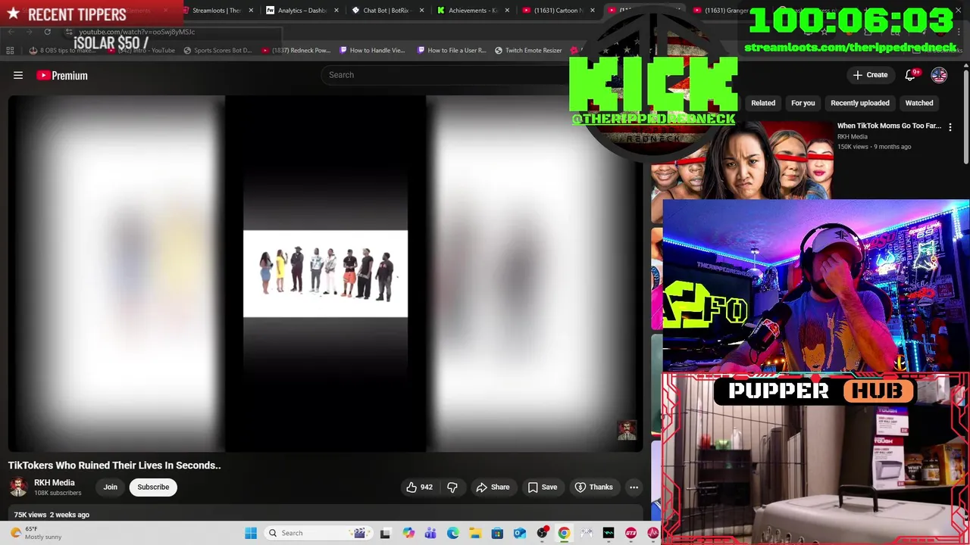Open the Create video menu
Viewport: 970px width, 545px height.
click(869, 75)
